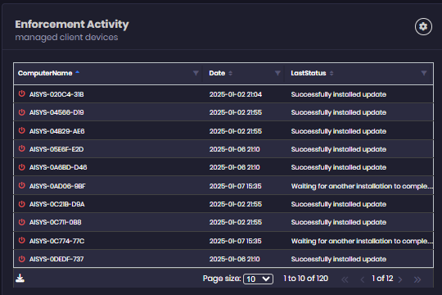The width and height of the screenshot is (442, 295).
Task: Click the power icon for AISYS-05E6F-E2D
Action: (22, 148)
